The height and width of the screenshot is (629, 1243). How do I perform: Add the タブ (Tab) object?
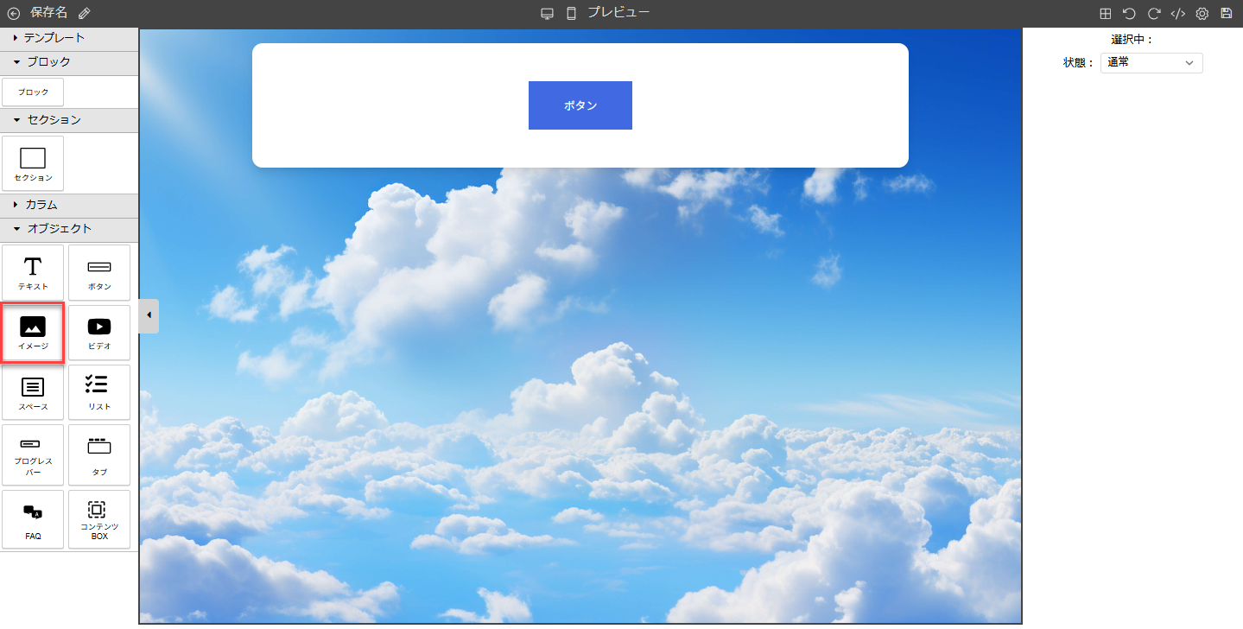click(x=99, y=454)
